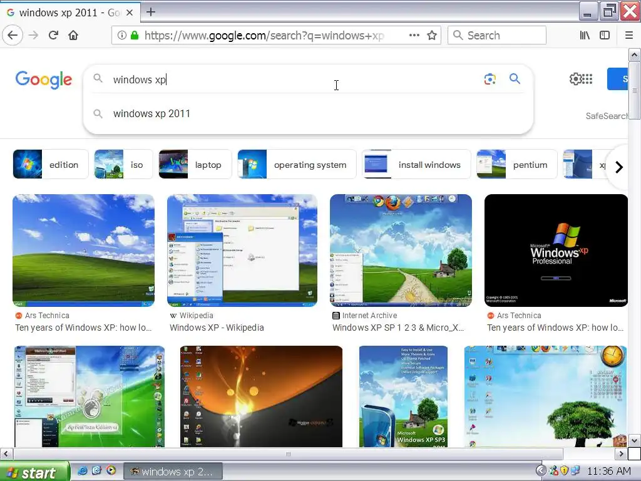This screenshot has height=481, width=641.
Task: Click horizontal scrollbar right arrow
Action: pos(622,453)
